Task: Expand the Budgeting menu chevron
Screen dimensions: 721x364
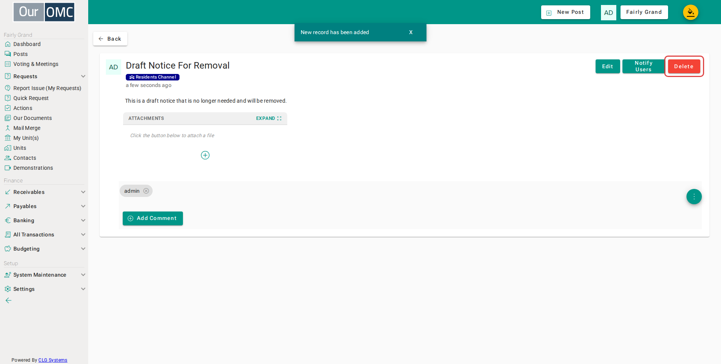Action: point(83,249)
